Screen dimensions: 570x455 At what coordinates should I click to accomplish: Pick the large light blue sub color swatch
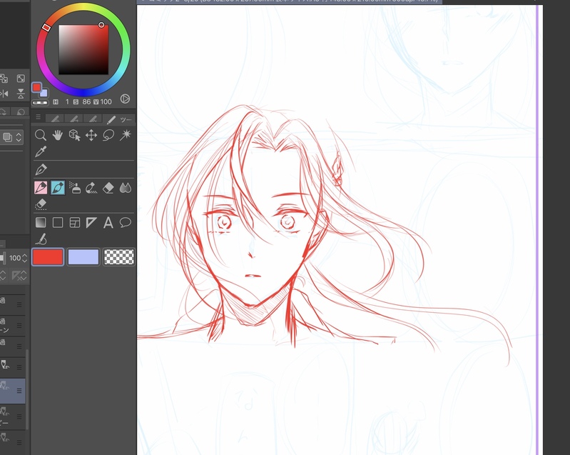[x=83, y=257]
